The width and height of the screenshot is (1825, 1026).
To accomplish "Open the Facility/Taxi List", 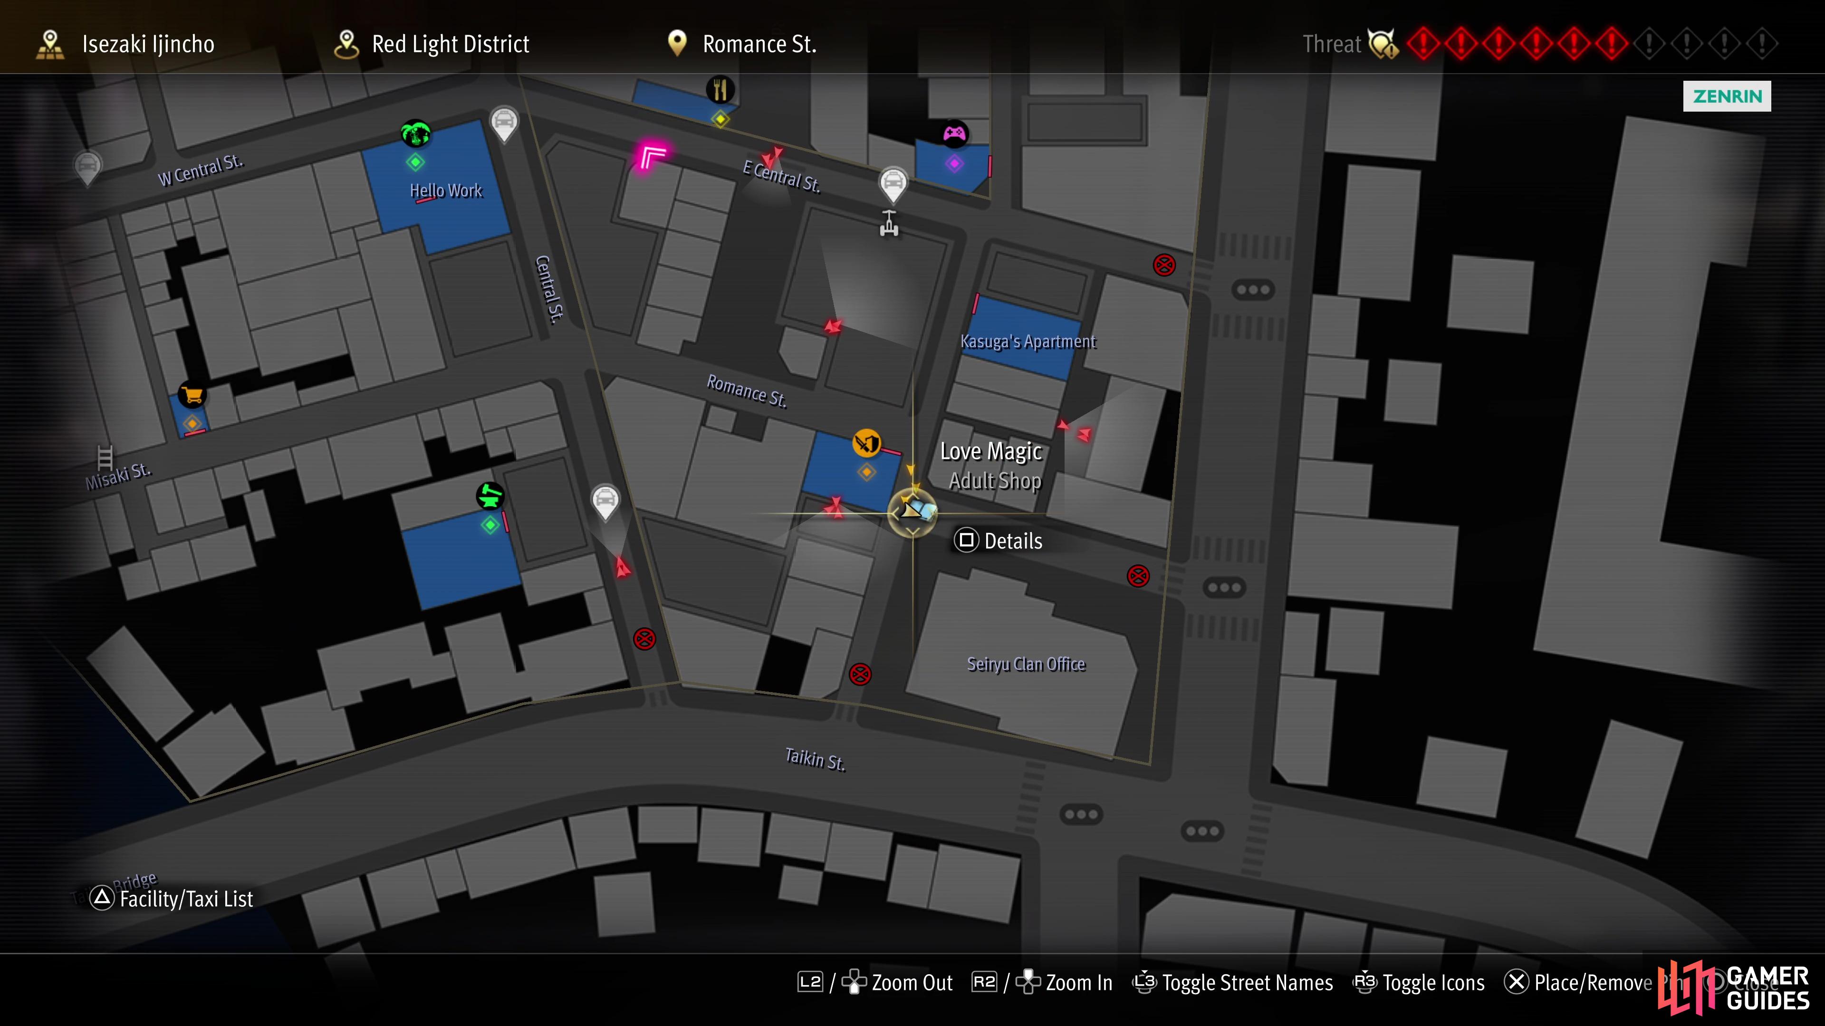I will pos(172,899).
